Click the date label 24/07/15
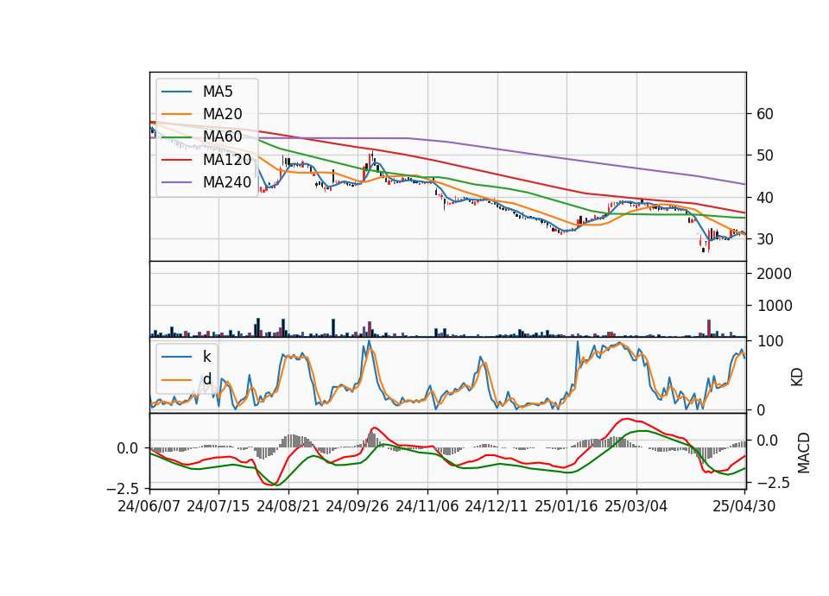 pos(218,506)
